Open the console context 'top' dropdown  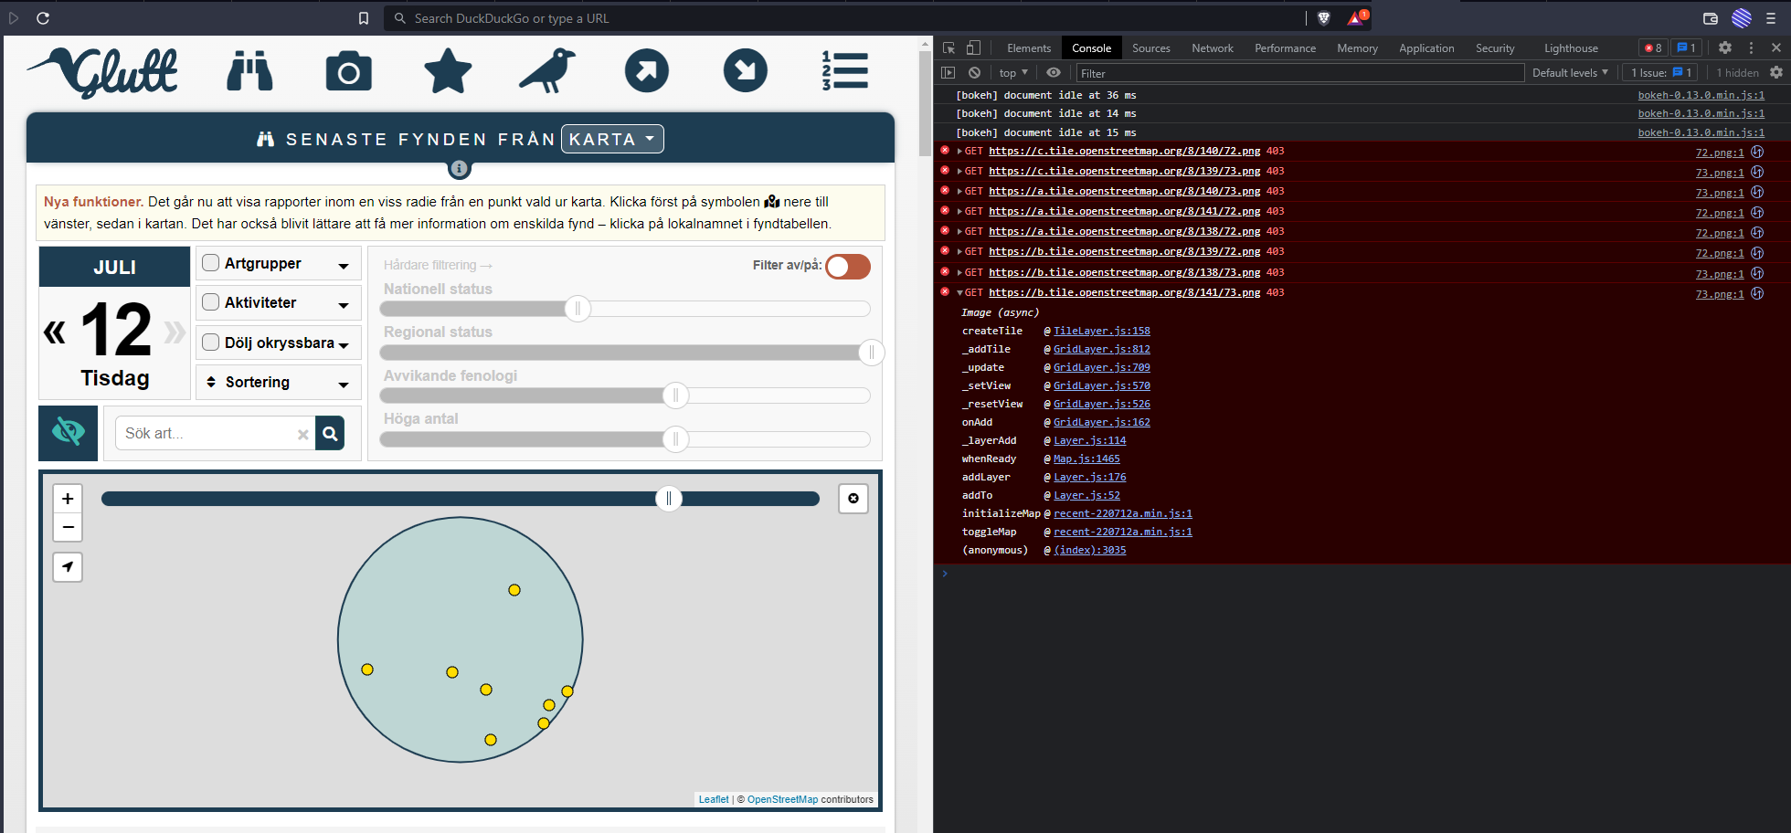click(1013, 73)
